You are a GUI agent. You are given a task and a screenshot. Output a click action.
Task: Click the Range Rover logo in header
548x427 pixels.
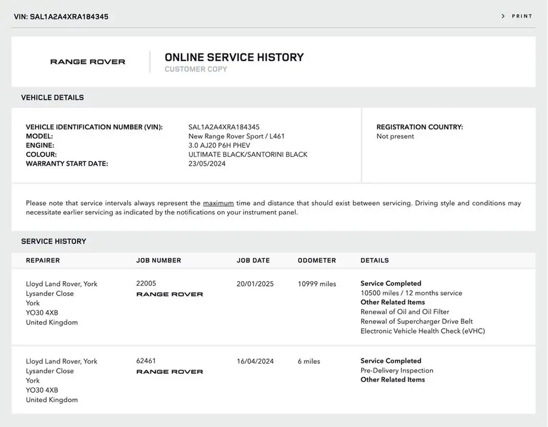[88, 62]
